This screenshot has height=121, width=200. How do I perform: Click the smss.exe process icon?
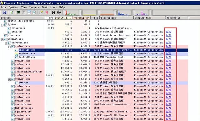click(x=9, y=32)
